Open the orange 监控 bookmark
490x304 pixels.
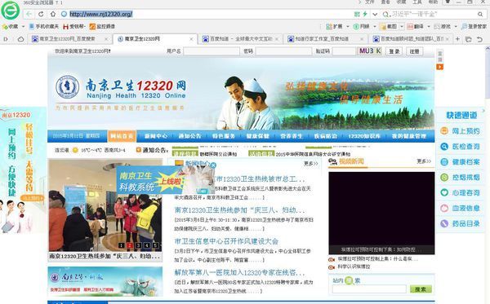point(102,27)
